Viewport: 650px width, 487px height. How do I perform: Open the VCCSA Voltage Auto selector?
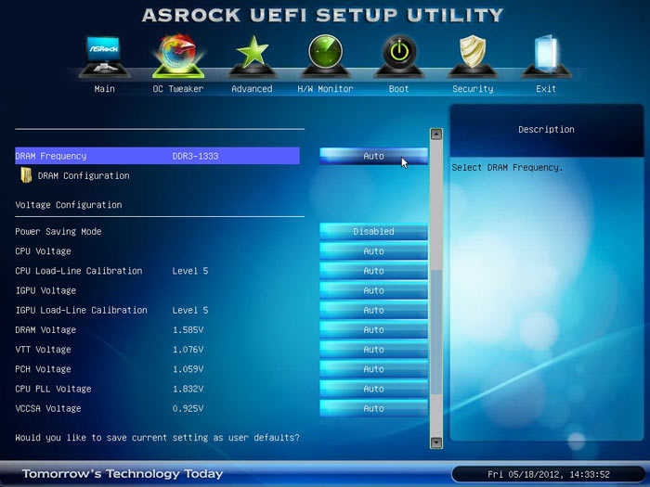(x=373, y=409)
